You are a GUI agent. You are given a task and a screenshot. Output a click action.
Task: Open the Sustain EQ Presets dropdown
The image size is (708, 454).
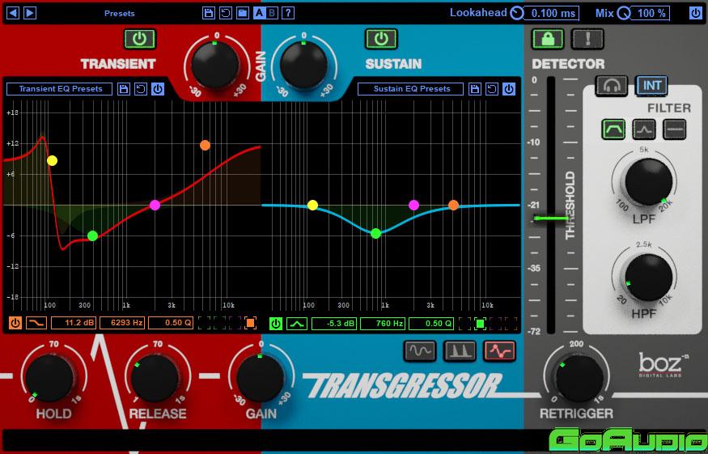click(411, 89)
